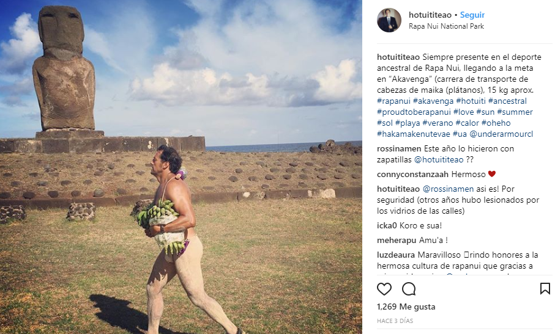Open rossinamen commenter profile
This screenshot has height=334, width=555.
399,148
